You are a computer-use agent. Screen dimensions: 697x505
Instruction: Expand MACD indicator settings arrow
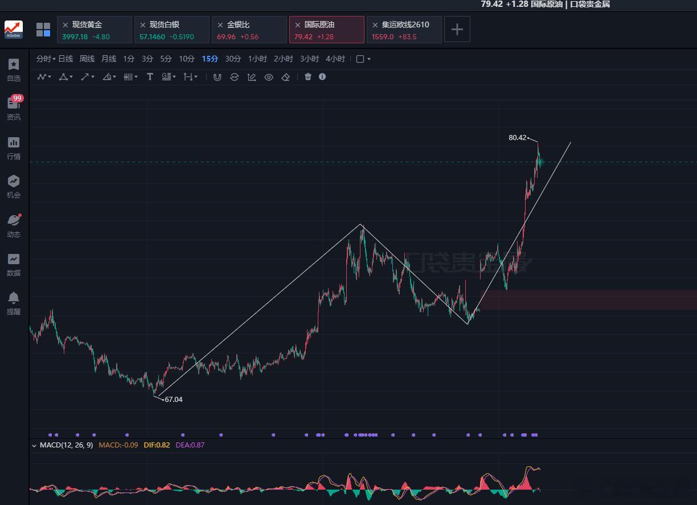pos(34,445)
